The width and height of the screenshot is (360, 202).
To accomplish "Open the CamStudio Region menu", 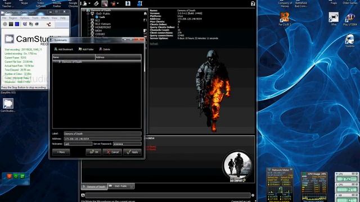I will [x=13, y=18].
